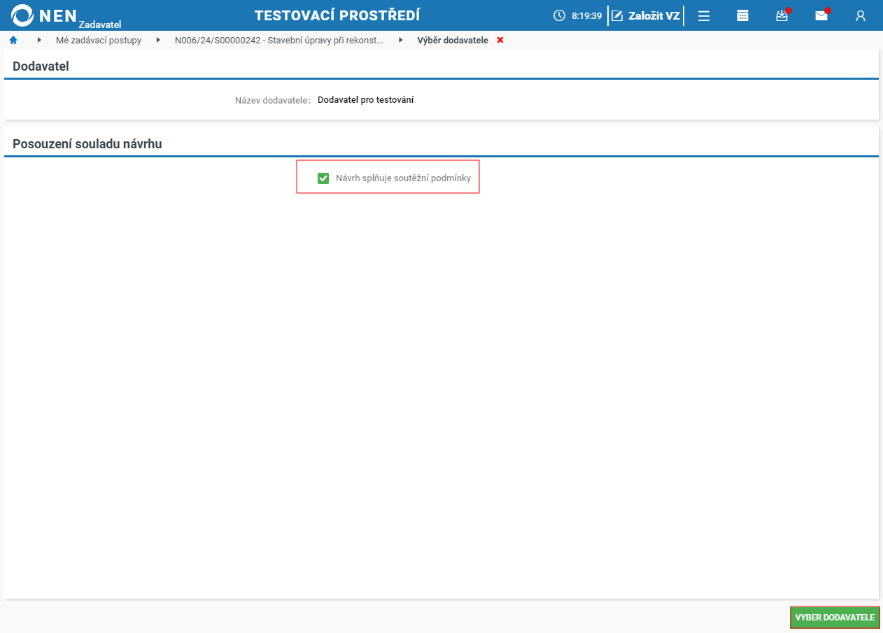
Task: Uncheck Návrh splňuje soutěžní podmínky checkbox
Action: (x=323, y=178)
